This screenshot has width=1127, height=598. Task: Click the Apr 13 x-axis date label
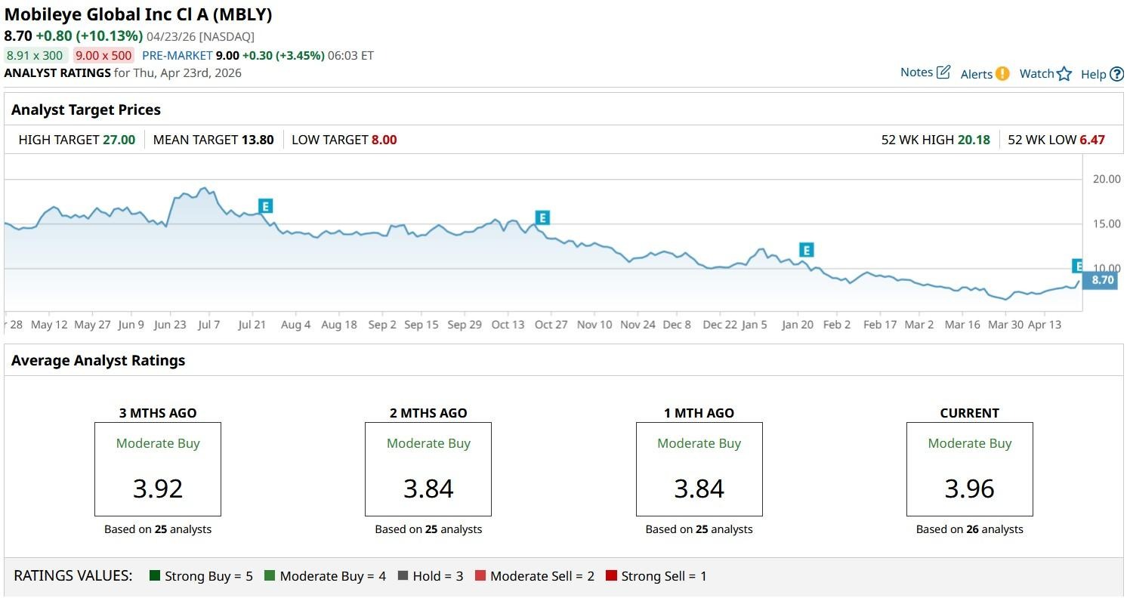(x=1044, y=325)
